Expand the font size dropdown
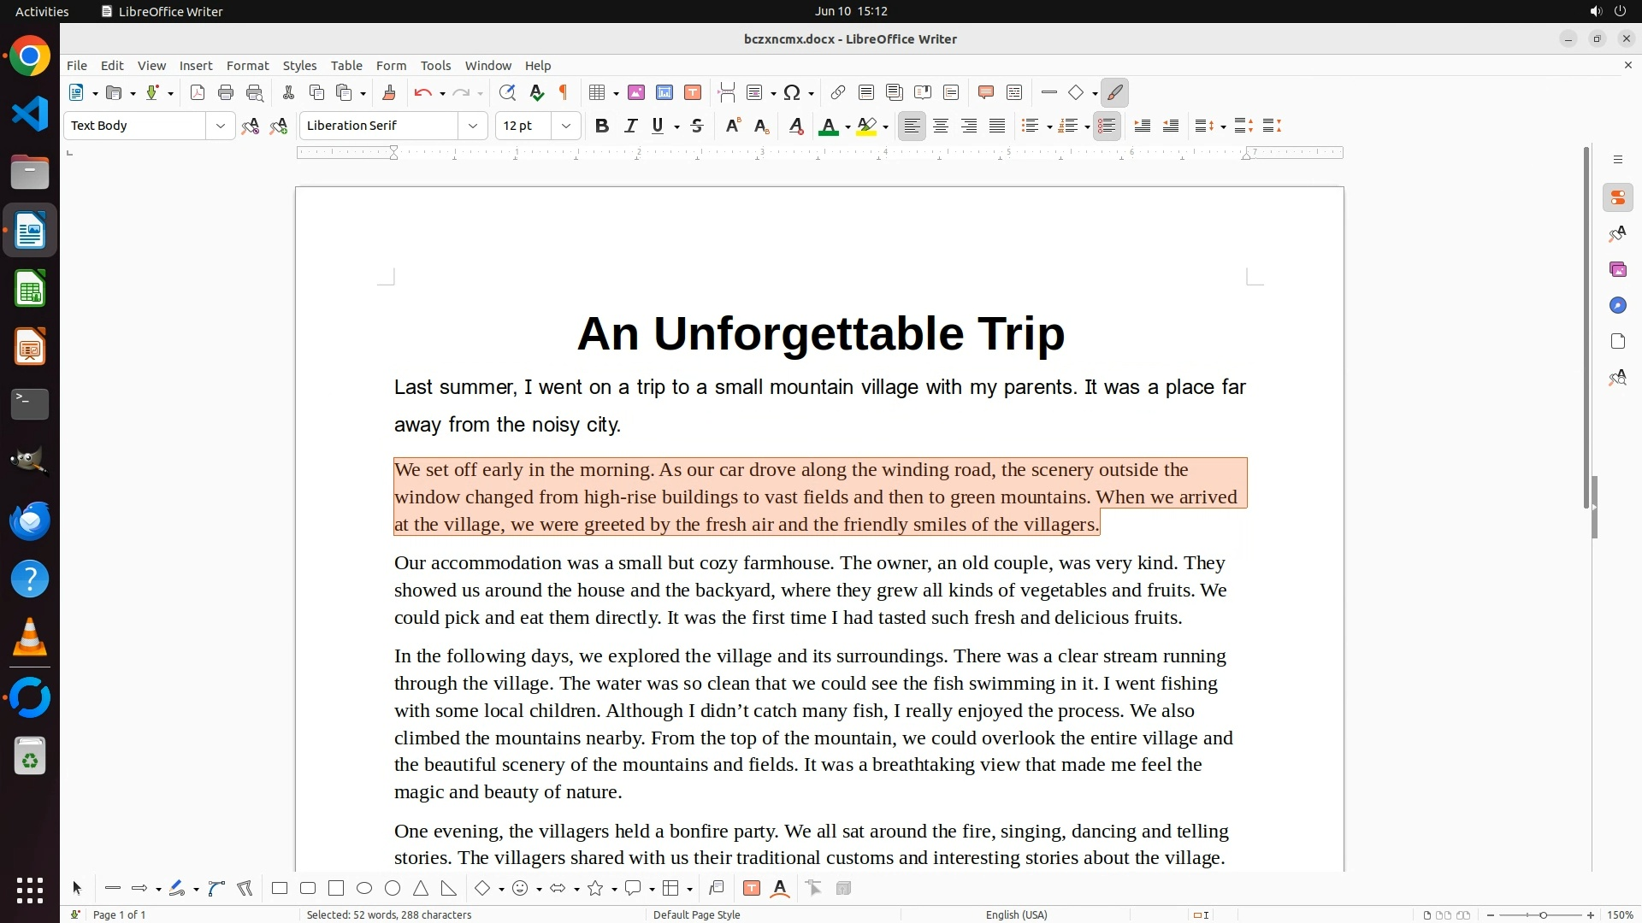 click(x=566, y=126)
